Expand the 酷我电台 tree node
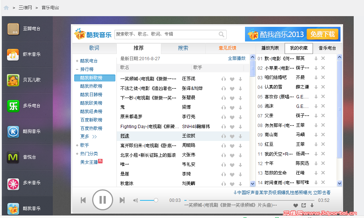Screen dimensions: 364x218 [77, 61]
